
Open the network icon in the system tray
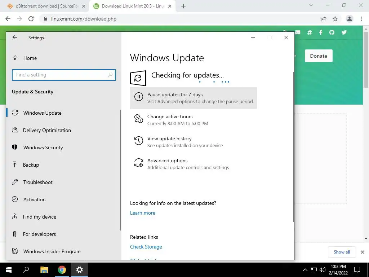click(314, 270)
